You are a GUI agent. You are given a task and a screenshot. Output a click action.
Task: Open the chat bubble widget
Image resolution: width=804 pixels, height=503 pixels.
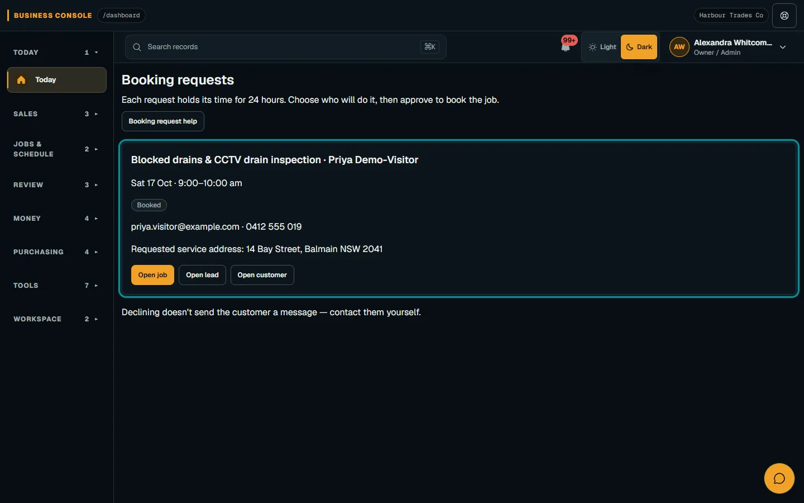click(779, 478)
